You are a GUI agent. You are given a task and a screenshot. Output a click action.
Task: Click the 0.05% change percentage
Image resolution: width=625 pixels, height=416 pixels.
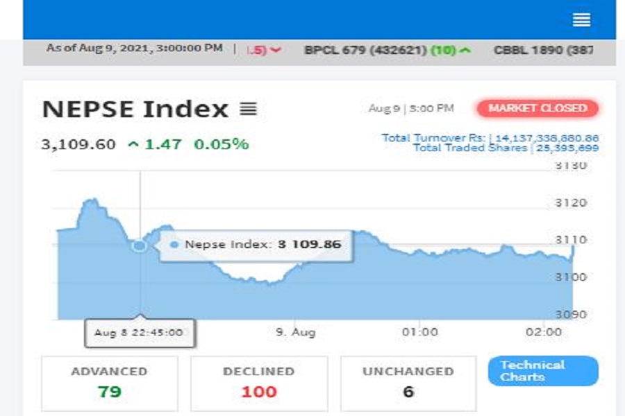click(222, 144)
